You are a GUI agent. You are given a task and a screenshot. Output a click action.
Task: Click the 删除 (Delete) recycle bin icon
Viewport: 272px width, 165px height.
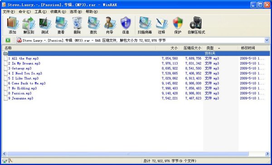coord(77,23)
